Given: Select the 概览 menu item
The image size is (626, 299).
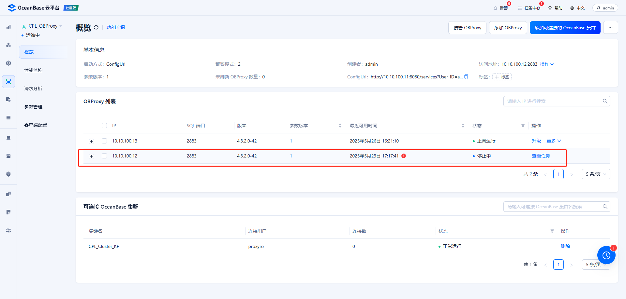Looking at the screenshot, I should pos(43,52).
